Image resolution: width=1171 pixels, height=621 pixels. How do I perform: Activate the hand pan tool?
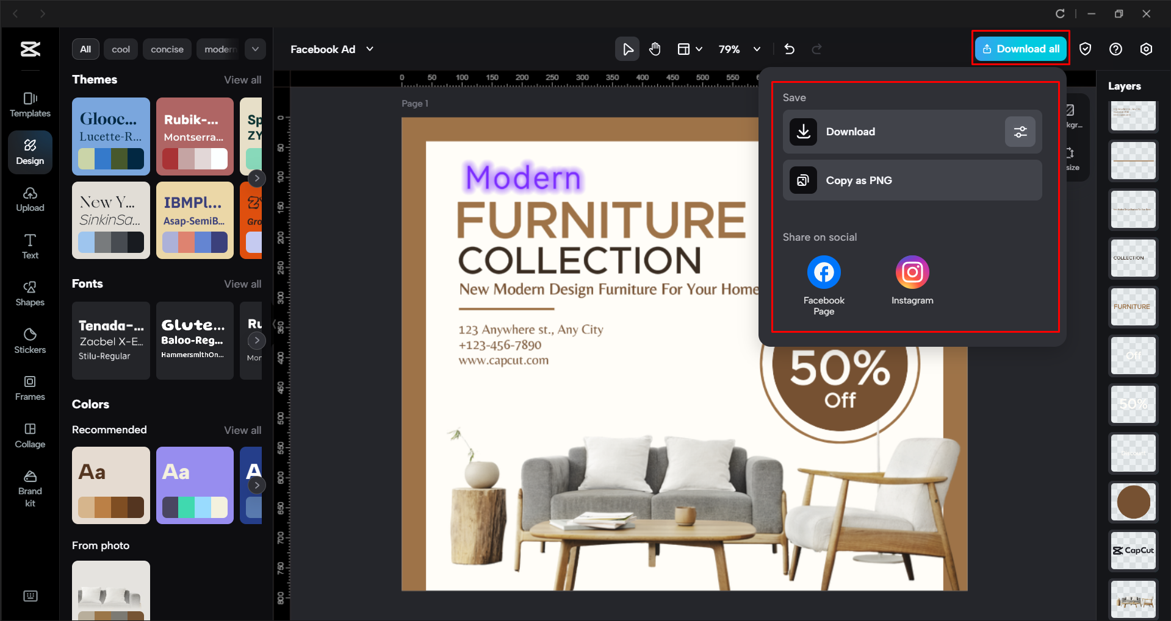655,49
